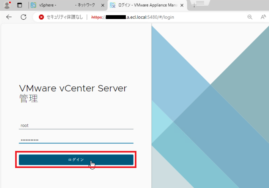Click the username field containing root
Image resolution: width=269 pixels, height=188 pixels.
76,125
